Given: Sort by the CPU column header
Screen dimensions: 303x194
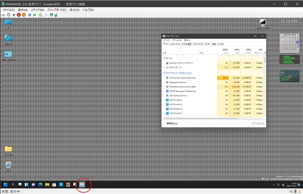Looking at the screenshot, I should (x=223, y=51).
